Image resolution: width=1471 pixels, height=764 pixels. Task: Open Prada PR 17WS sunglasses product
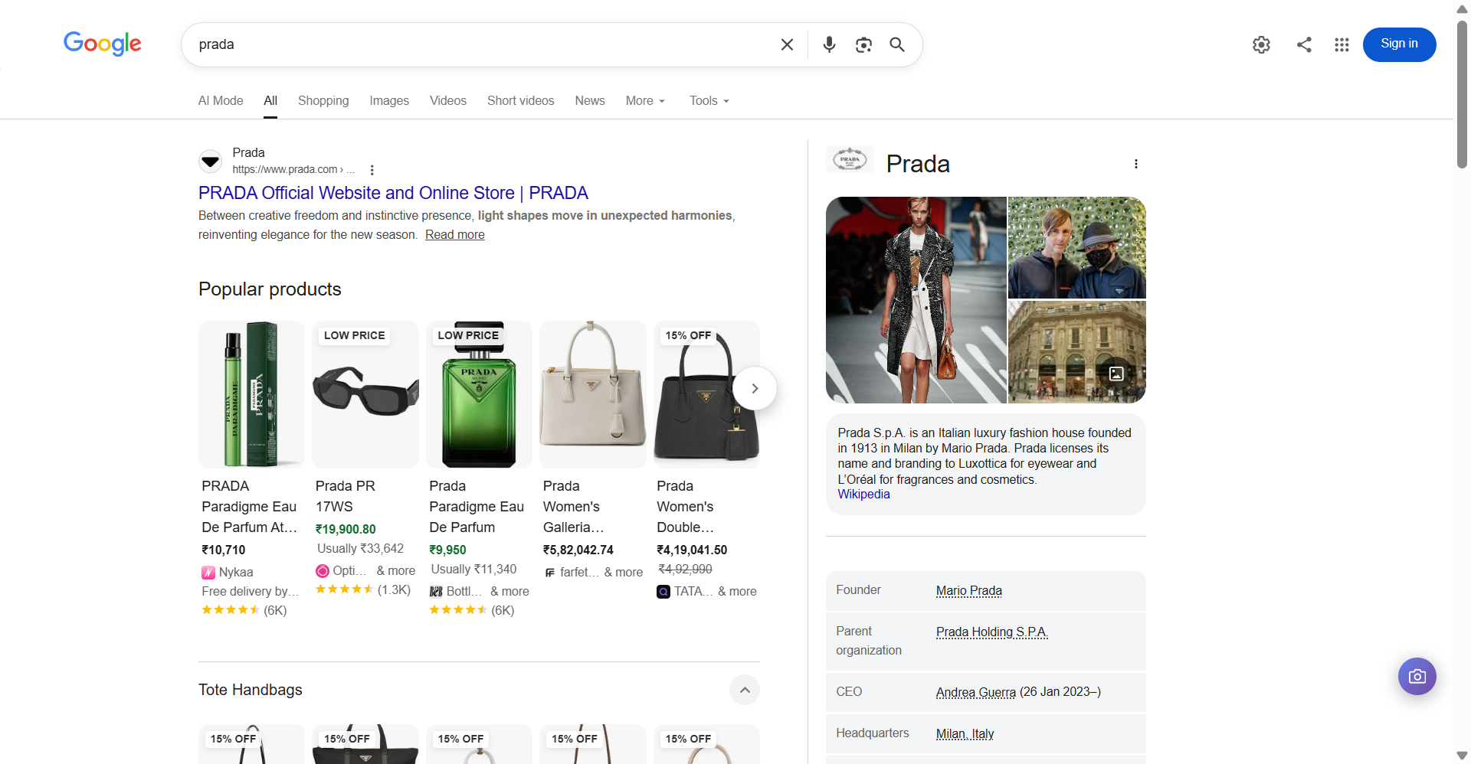365,394
